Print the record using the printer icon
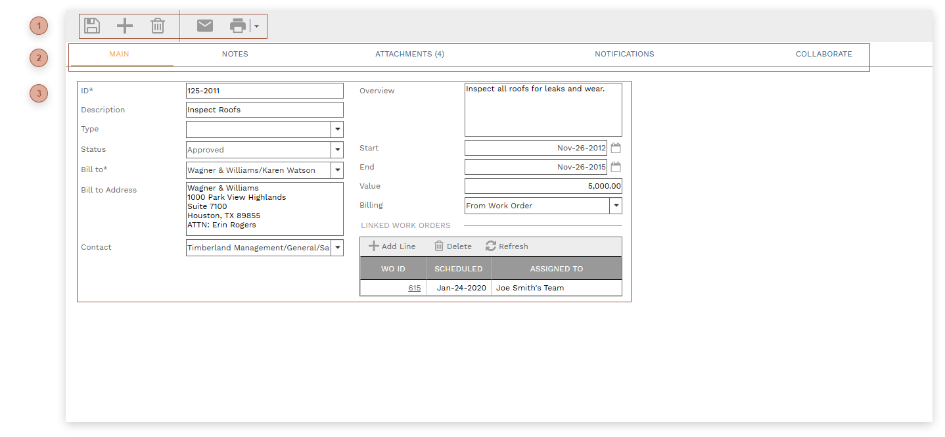945x437 pixels. [237, 26]
